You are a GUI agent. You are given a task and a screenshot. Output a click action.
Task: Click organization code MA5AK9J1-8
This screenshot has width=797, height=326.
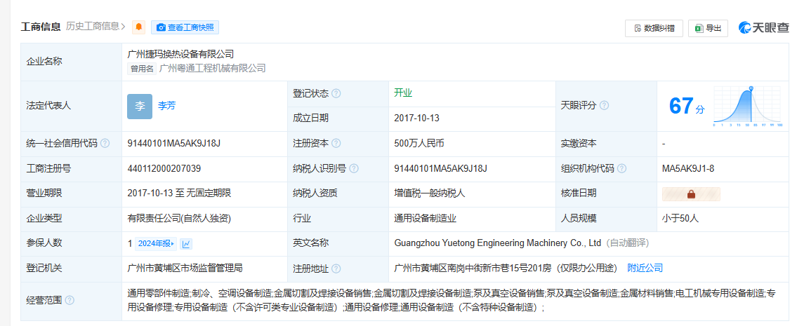pos(688,168)
